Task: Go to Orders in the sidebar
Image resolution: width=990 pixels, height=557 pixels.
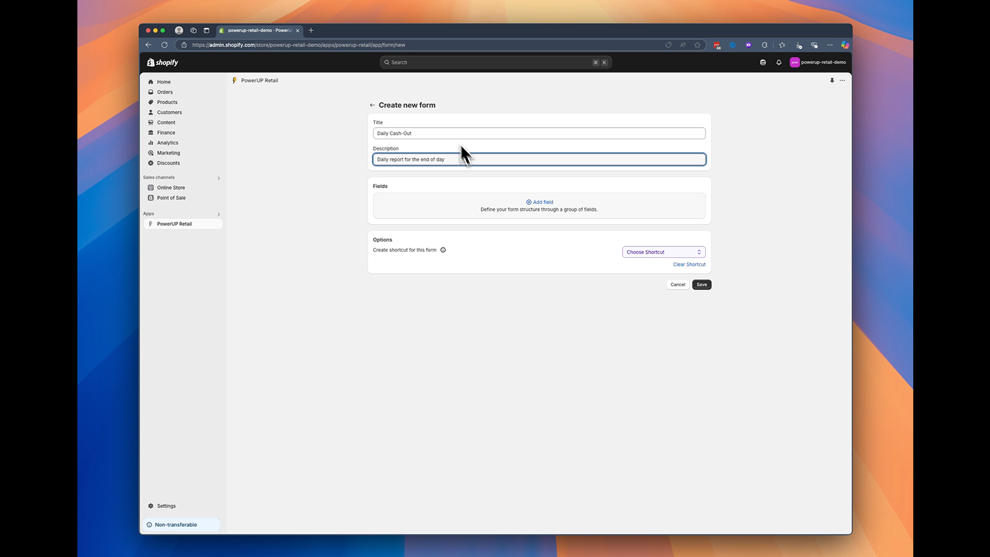Action: coord(165,92)
